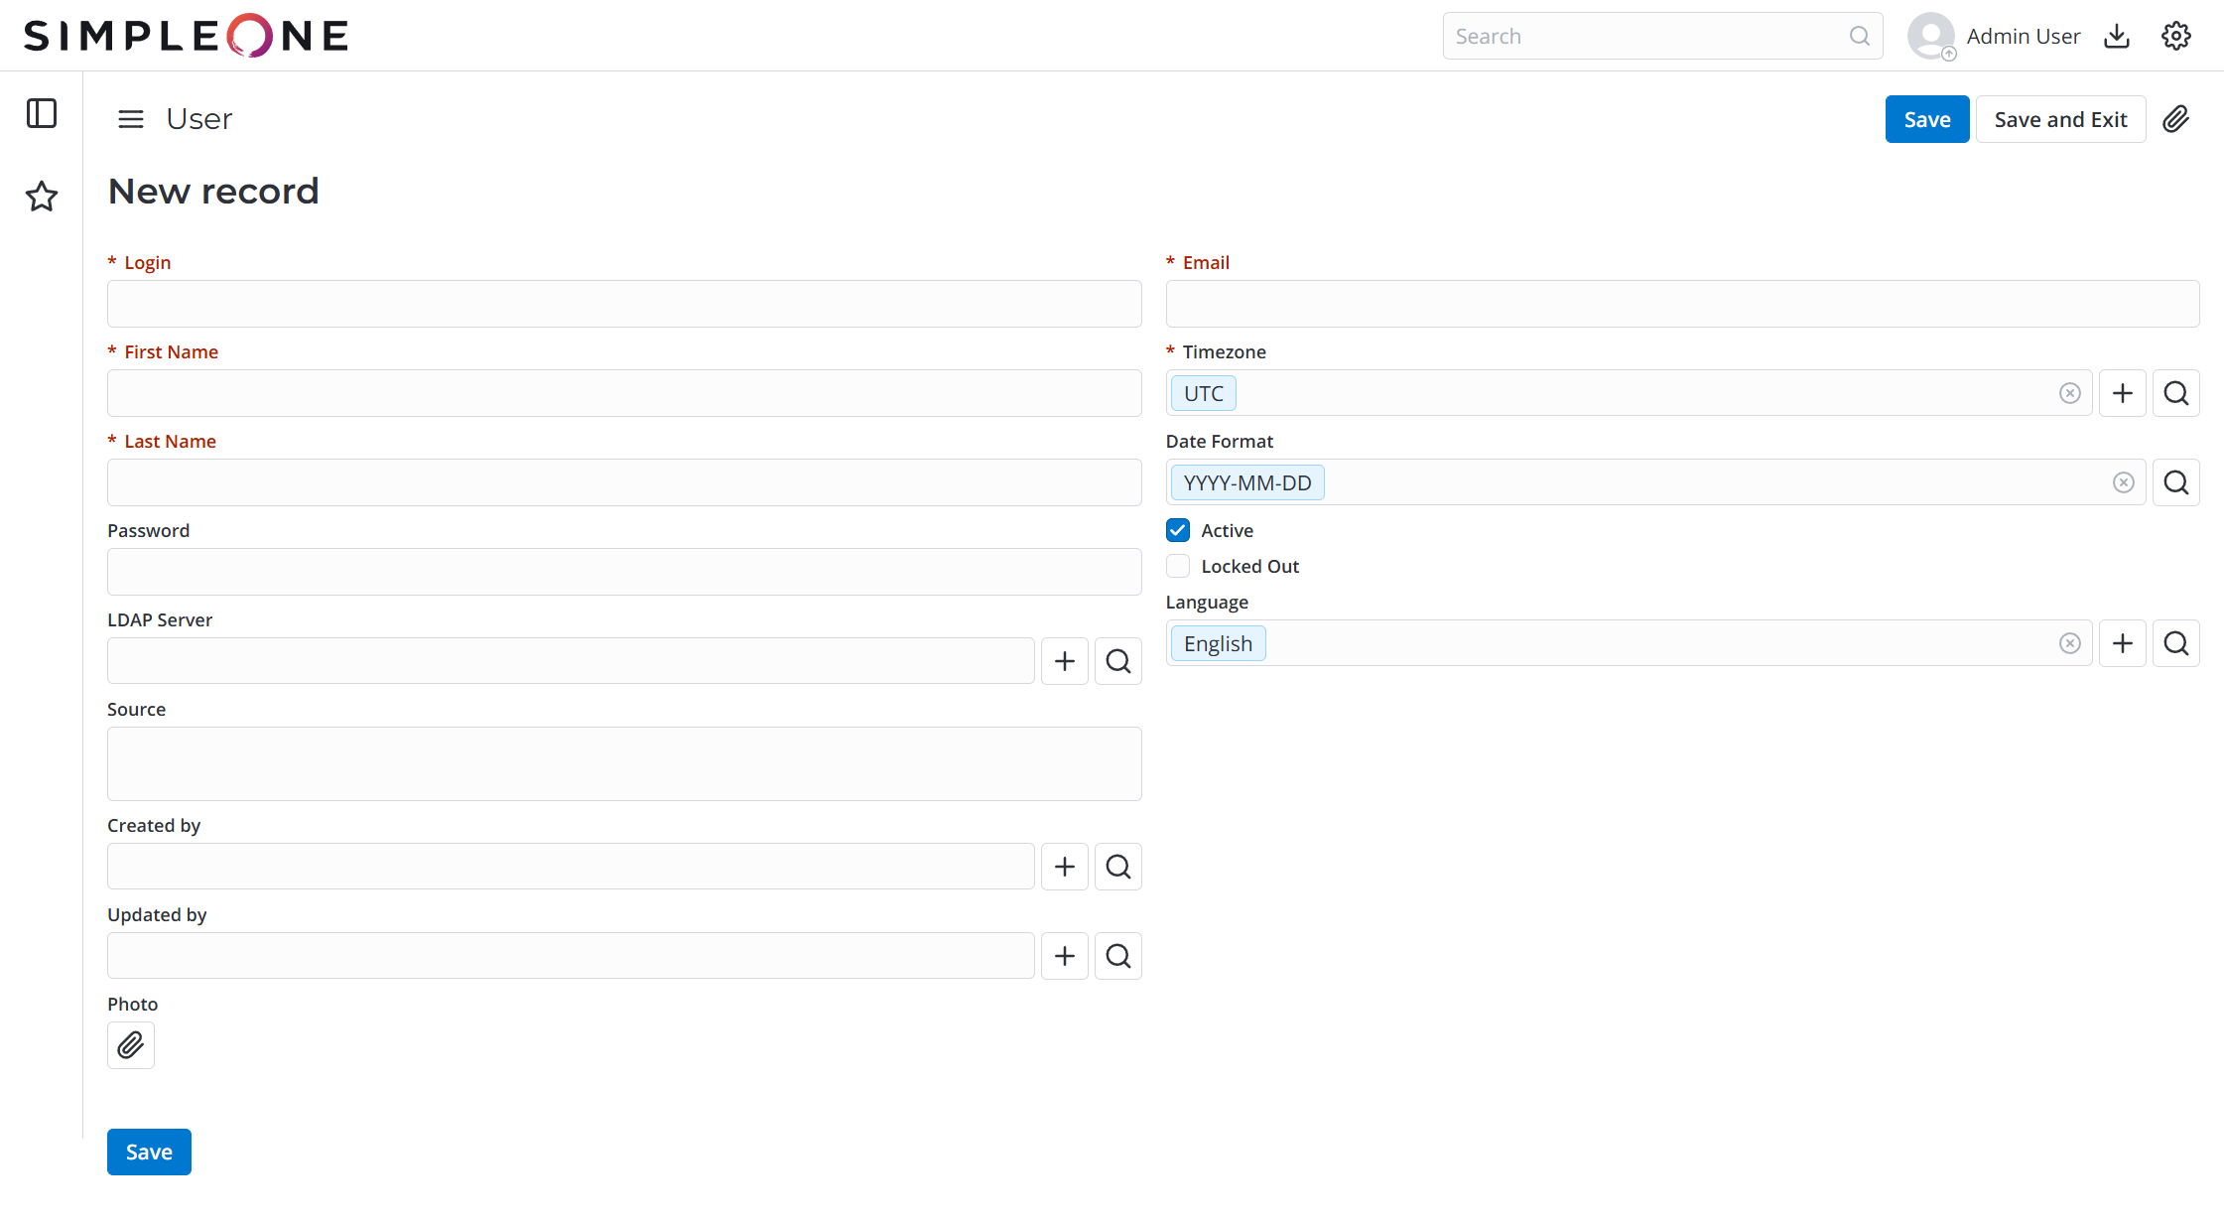Open Timezone lookup via its magnifier icon
Viewport: 2224px width, 1222px height.
2175,392
